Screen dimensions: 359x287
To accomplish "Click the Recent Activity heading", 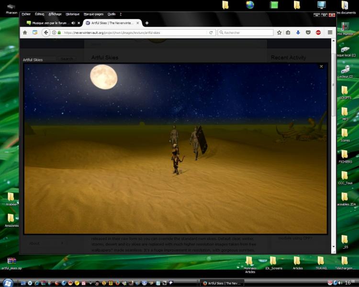I will pos(288,57).
